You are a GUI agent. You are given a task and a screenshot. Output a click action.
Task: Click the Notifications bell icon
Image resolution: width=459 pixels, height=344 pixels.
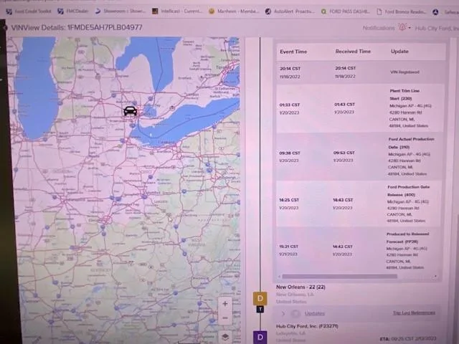(402, 27)
